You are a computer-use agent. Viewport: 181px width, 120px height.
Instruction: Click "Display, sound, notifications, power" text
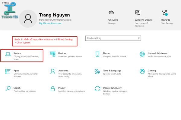click(26, 58)
